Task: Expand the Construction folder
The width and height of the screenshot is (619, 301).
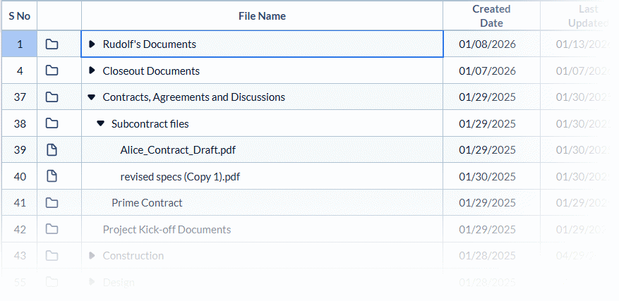Action: [x=92, y=256]
